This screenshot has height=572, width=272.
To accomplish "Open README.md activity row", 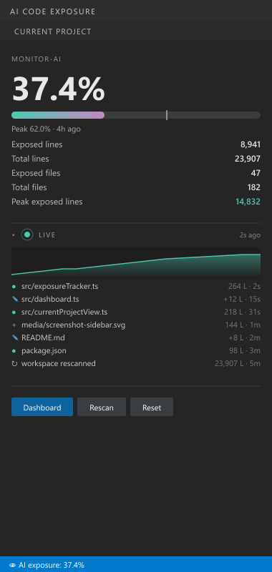I will pos(136,337).
